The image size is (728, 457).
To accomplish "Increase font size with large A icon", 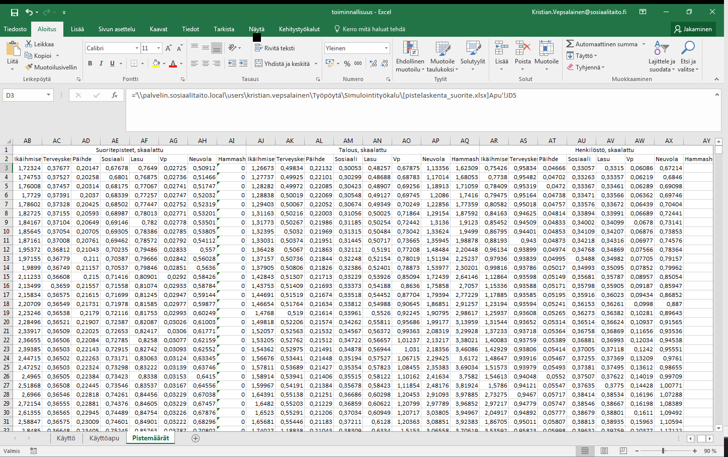I will [x=168, y=48].
